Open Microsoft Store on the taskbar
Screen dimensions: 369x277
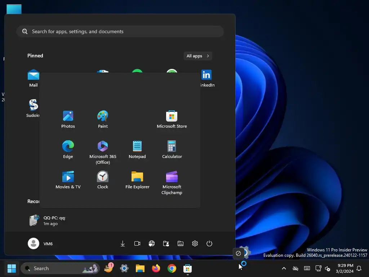tap(187, 268)
